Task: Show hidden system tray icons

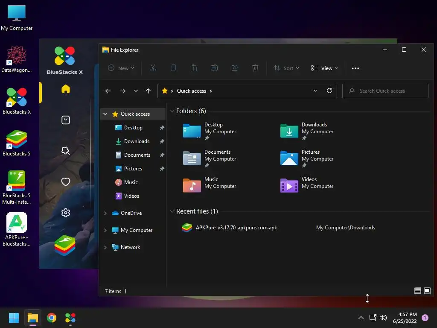Action: (361, 318)
